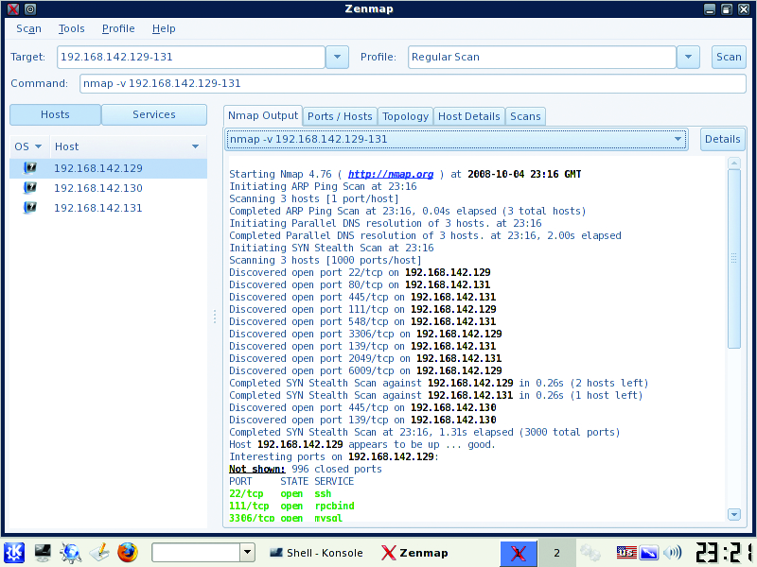Click the OS icon for host 192.168.142.129
Viewport: 757px width, 567px height.
[x=30, y=168]
